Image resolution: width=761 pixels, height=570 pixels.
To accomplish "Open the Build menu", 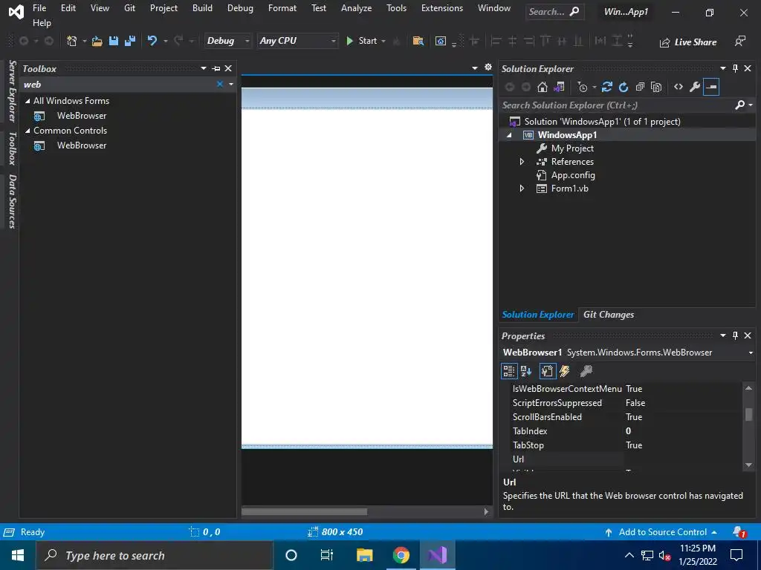I will tap(202, 8).
